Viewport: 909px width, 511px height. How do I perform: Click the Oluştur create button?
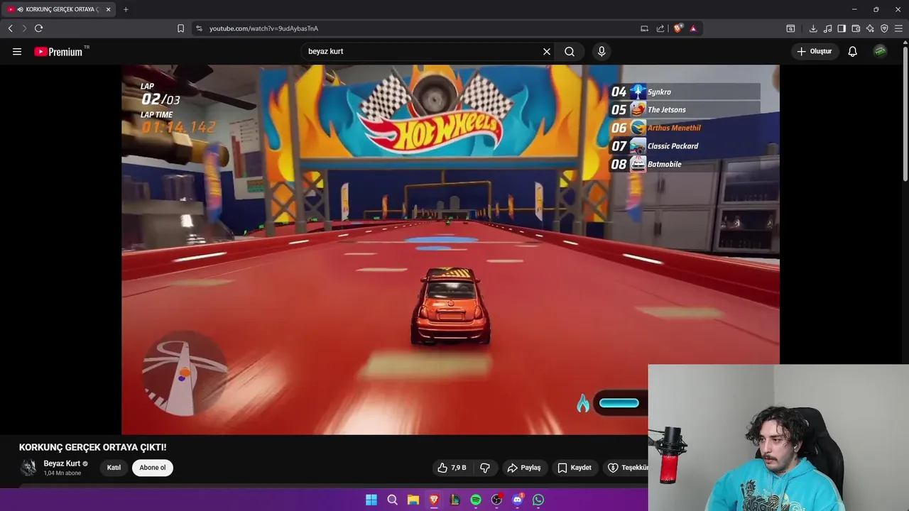814,51
